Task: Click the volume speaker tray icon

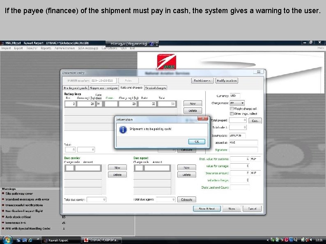Action: pos(311,240)
